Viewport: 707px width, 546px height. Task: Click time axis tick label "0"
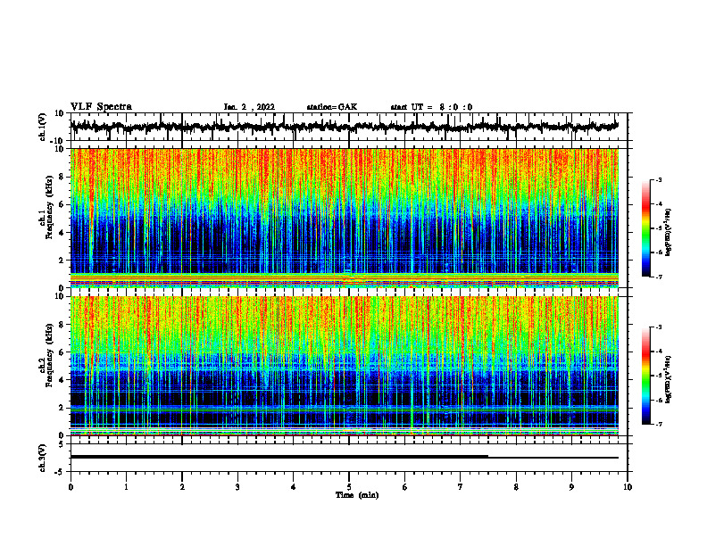tap(71, 487)
